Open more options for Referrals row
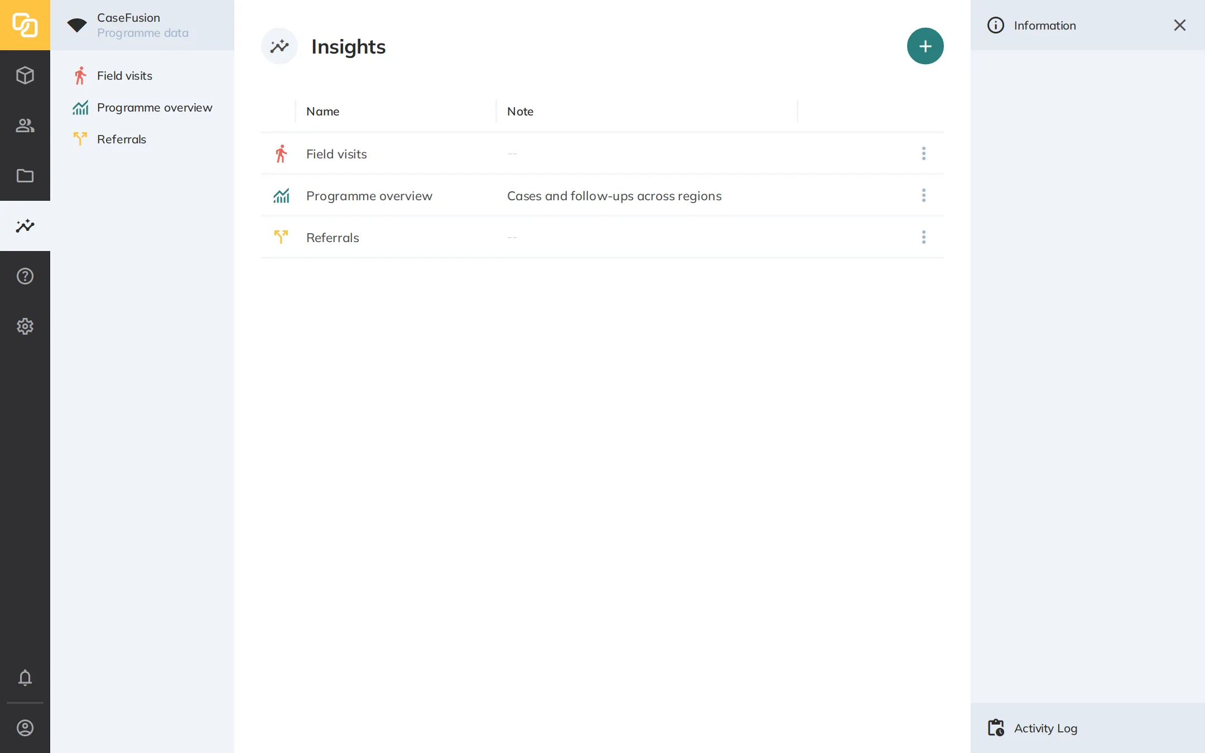The width and height of the screenshot is (1205, 753). [x=924, y=237]
